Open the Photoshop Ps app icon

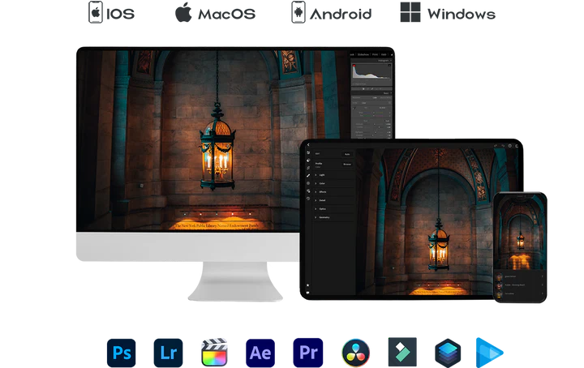(x=122, y=353)
